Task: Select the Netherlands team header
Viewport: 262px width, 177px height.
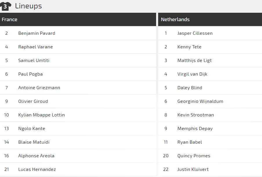Action: 175,19
